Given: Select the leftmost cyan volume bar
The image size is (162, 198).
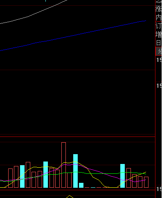Looking at the screenshot, I should [22, 176].
